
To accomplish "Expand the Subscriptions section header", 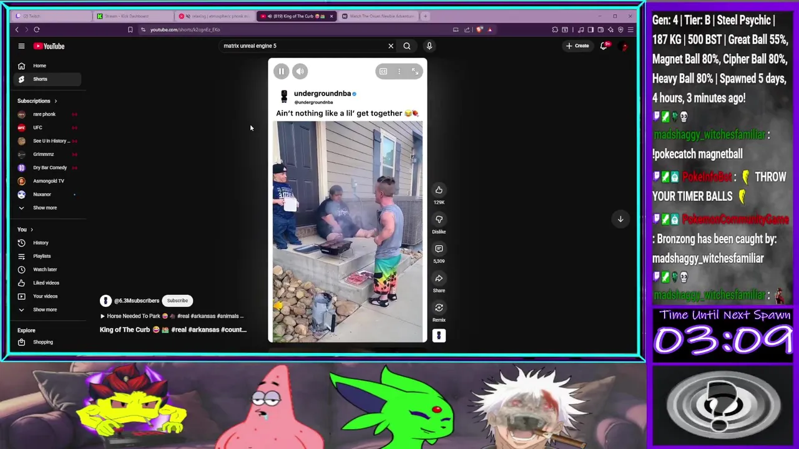I will (x=37, y=101).
